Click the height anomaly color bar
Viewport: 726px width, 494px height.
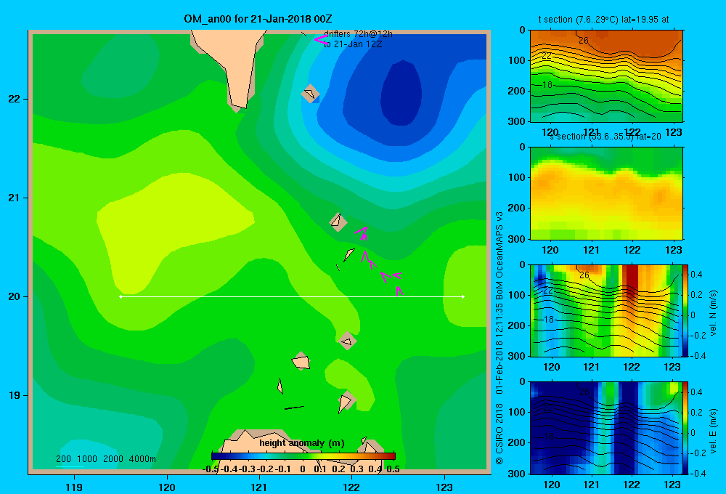click(x=303, y=456)
